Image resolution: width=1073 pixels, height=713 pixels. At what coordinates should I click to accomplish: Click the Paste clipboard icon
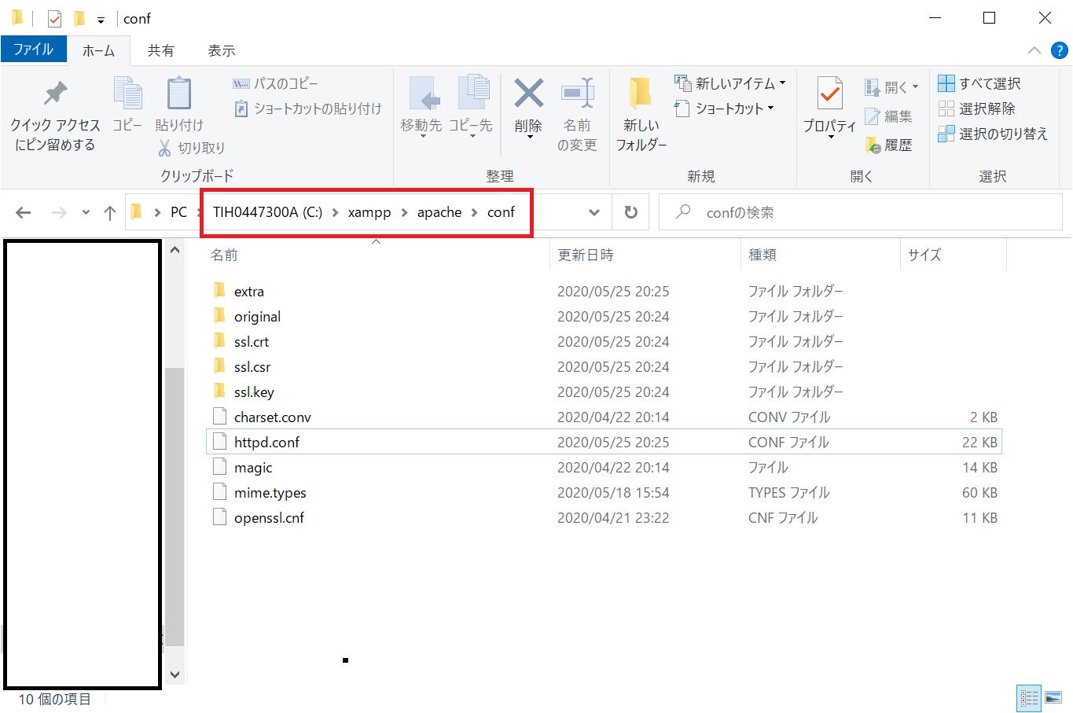[178, 94]
